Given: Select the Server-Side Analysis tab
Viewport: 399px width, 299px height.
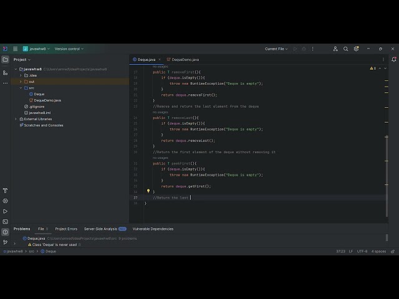Looking at the screenshot, I should [105, 229].
